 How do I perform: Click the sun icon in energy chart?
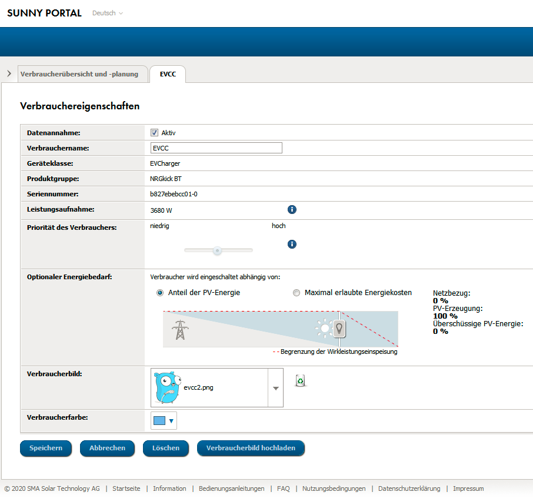[x=325, y=328]
